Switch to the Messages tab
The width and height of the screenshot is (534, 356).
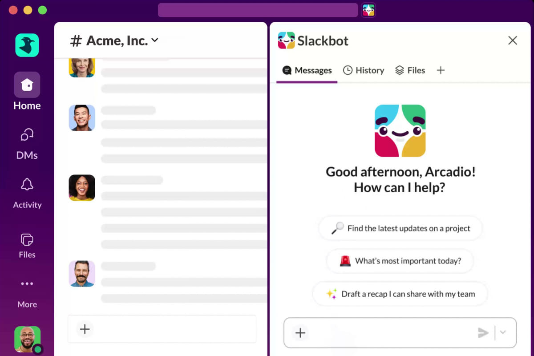click(x=307, y=70)
